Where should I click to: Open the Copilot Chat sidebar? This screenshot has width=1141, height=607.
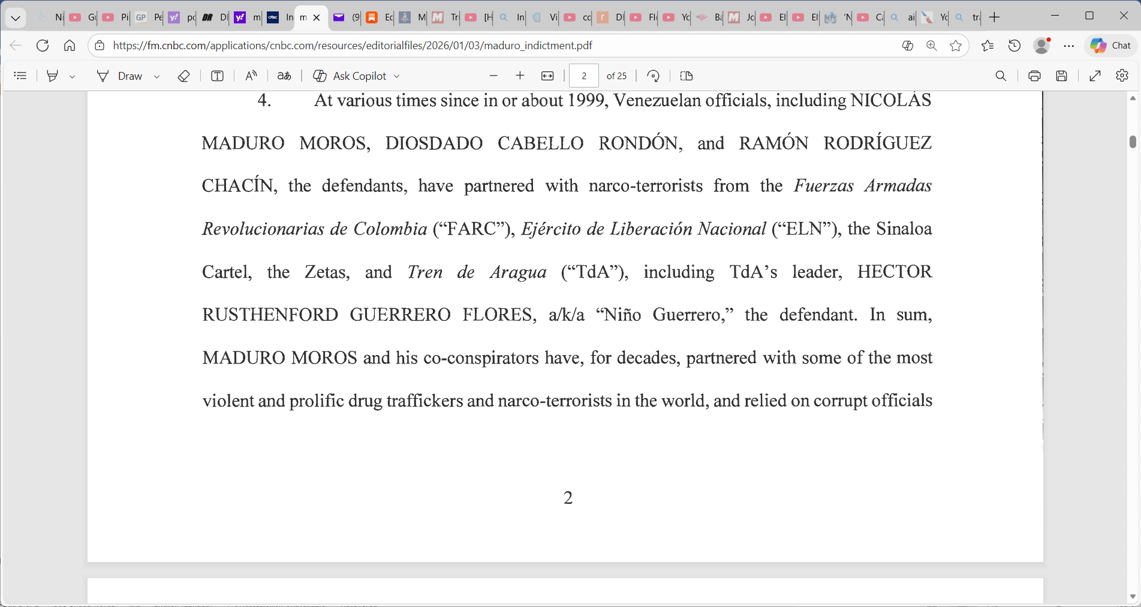1111,46
